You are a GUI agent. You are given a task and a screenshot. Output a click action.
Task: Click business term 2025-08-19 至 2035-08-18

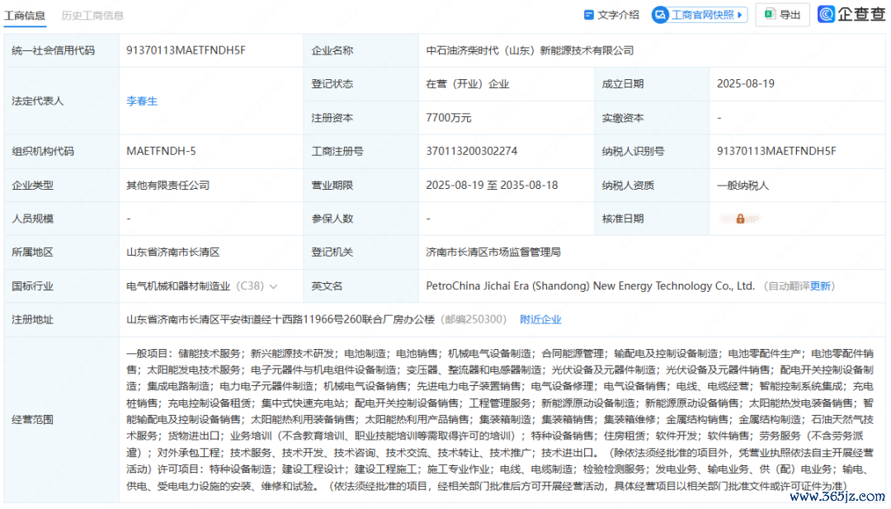coord(492,186)
